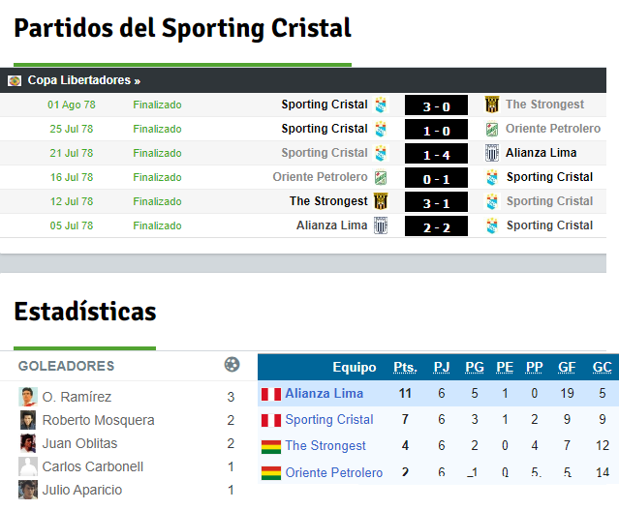Click Sporting Cristal crest in 01 Ago row
The height and width of the screenshot is (510, 619).
point(381,105)
